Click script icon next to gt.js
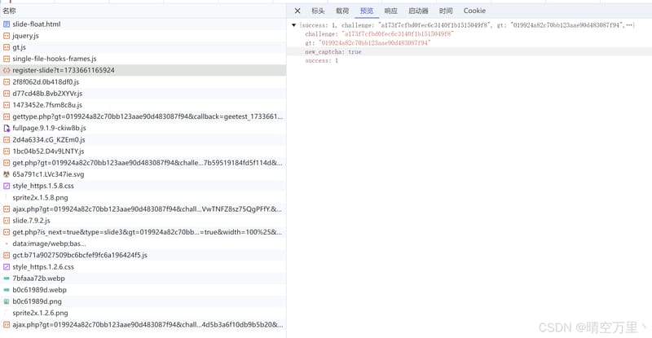The width and height of the screenshot is (652, 338). pos(7,47)
